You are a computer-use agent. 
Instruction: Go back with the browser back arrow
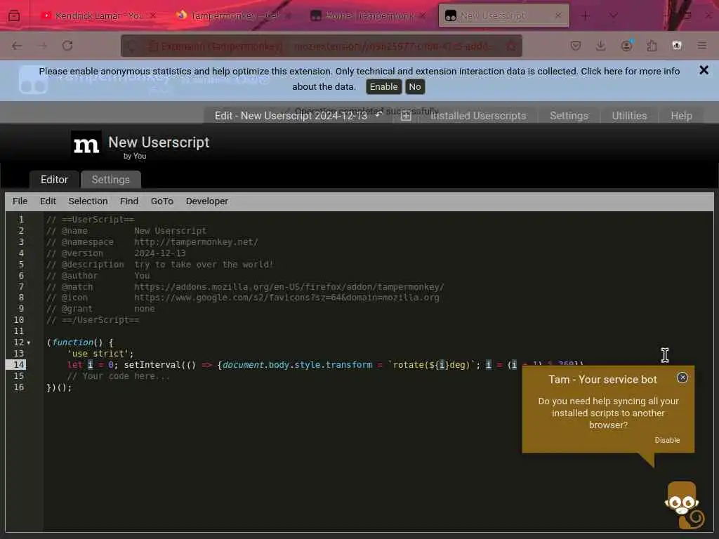point(17,46)
